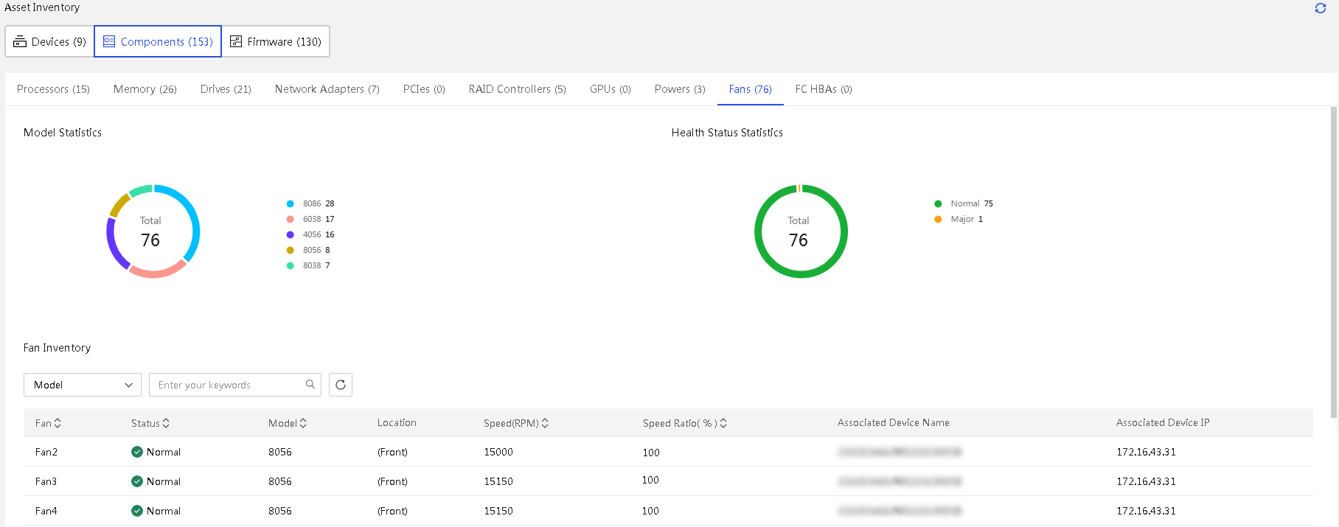The image size is (1339, 527).
Task: Toggle Major health legend entry
Action: click(959, 219)
